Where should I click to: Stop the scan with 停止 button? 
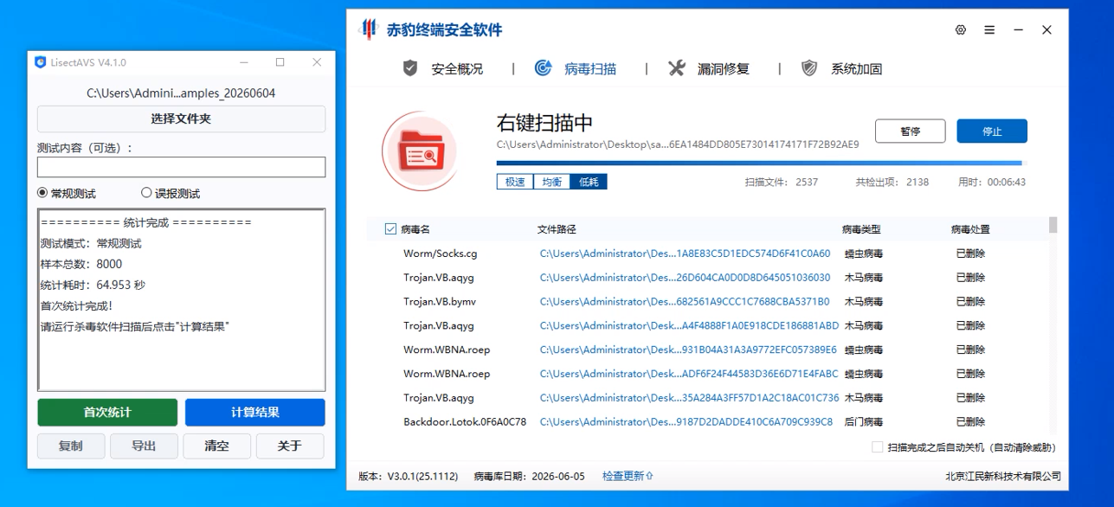click(x=992, y=132)
